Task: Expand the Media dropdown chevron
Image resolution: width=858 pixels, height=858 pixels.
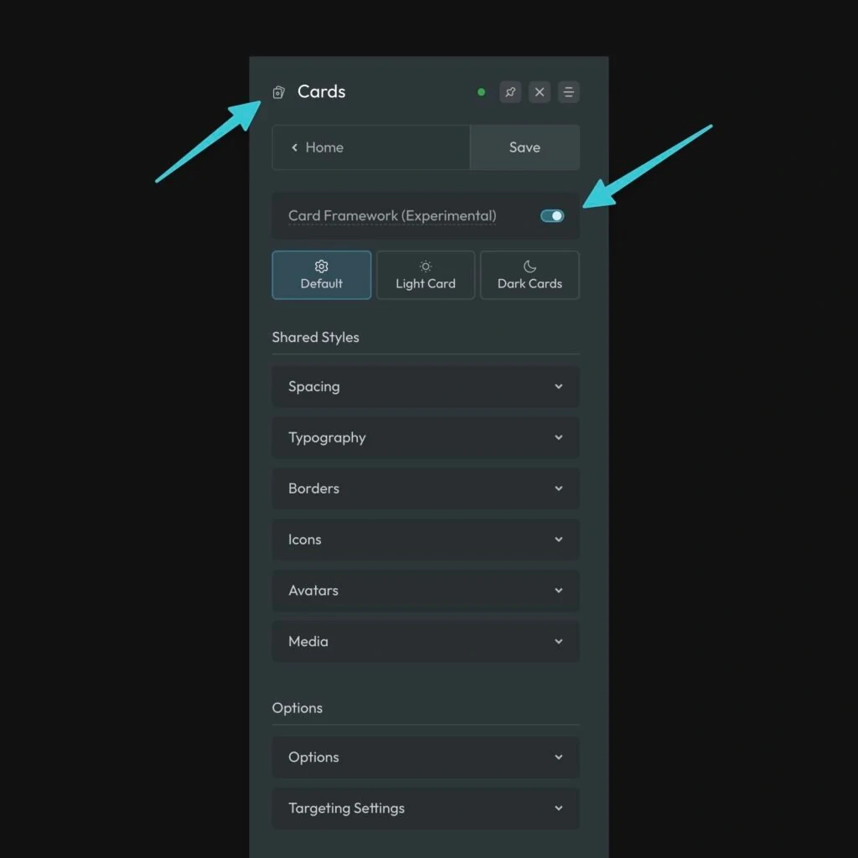Action: 559,641
